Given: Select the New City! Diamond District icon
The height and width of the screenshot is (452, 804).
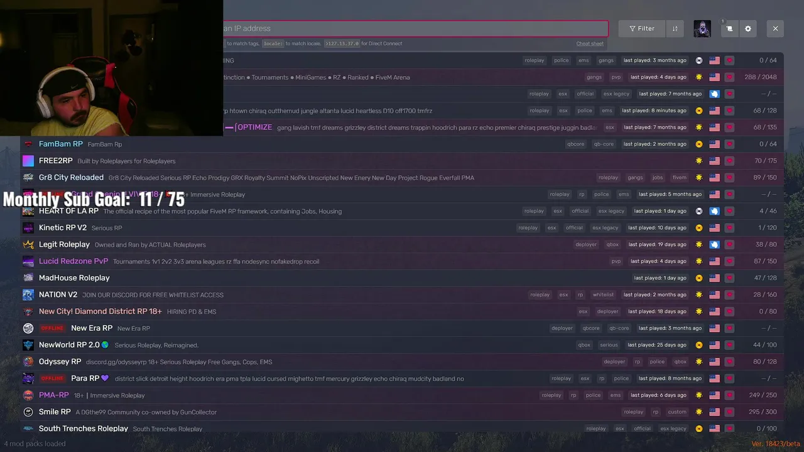Looking at the screenshot, I should 28,311.
